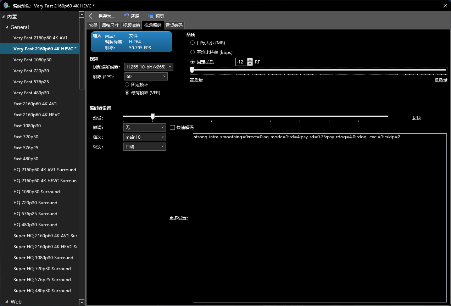
Task: Decrease RF value with down arrow
Action: coord(250,64)
